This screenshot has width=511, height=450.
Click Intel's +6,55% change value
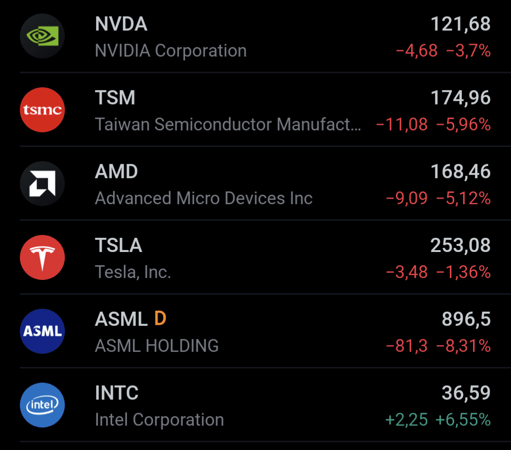click(x=463, y=420)
